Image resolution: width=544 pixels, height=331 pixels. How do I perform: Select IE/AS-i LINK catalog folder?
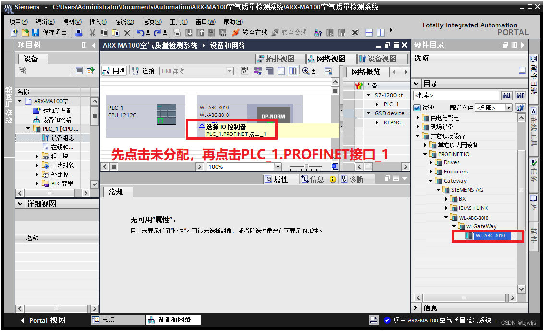pyautogui.click(x=473, y=208)
